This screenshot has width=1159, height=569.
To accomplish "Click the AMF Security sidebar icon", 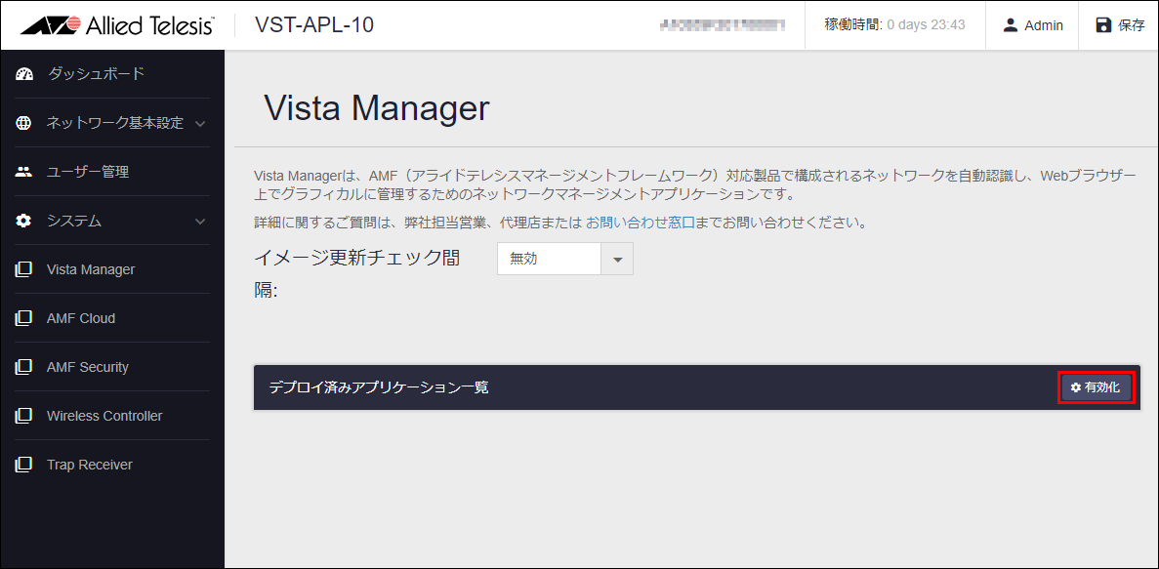I will click(23, 367).
